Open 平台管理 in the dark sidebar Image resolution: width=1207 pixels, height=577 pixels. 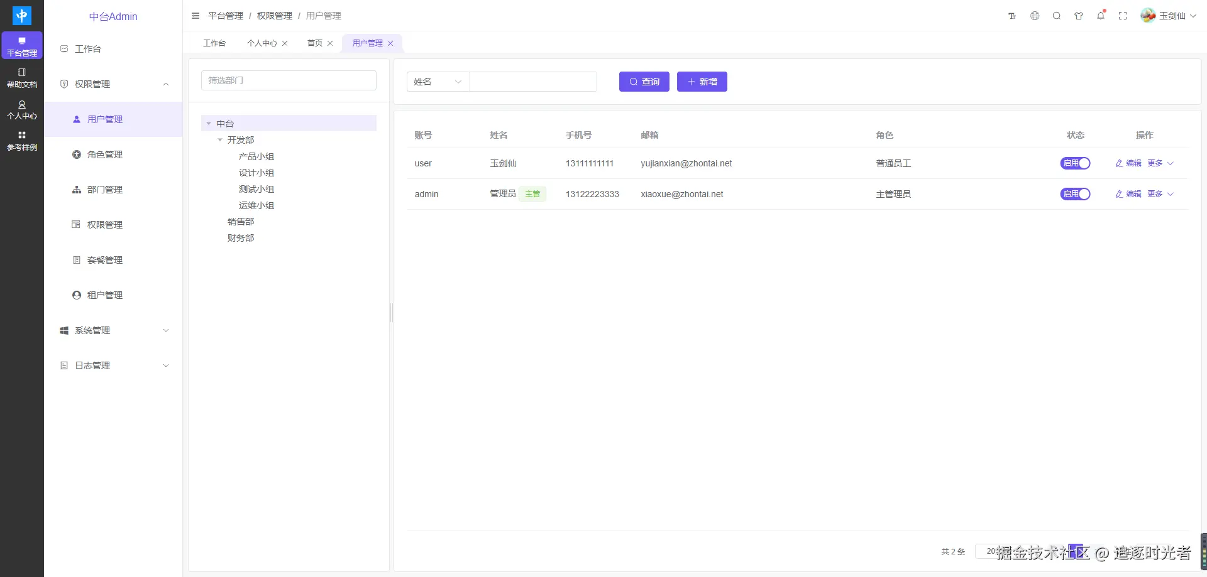pyautogui.click(x=22, y=45)
